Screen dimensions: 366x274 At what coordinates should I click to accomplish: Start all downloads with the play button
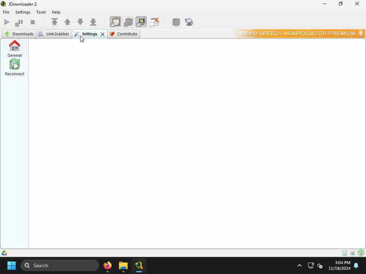click(x=7, y=22)
